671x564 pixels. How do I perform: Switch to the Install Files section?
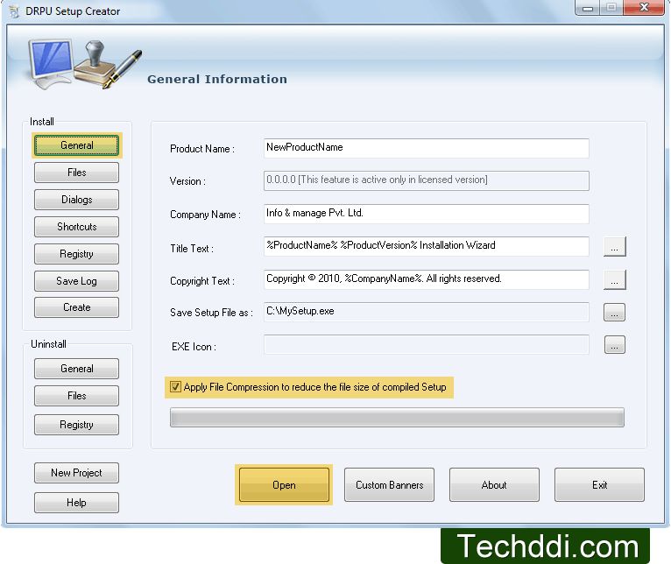76,173
